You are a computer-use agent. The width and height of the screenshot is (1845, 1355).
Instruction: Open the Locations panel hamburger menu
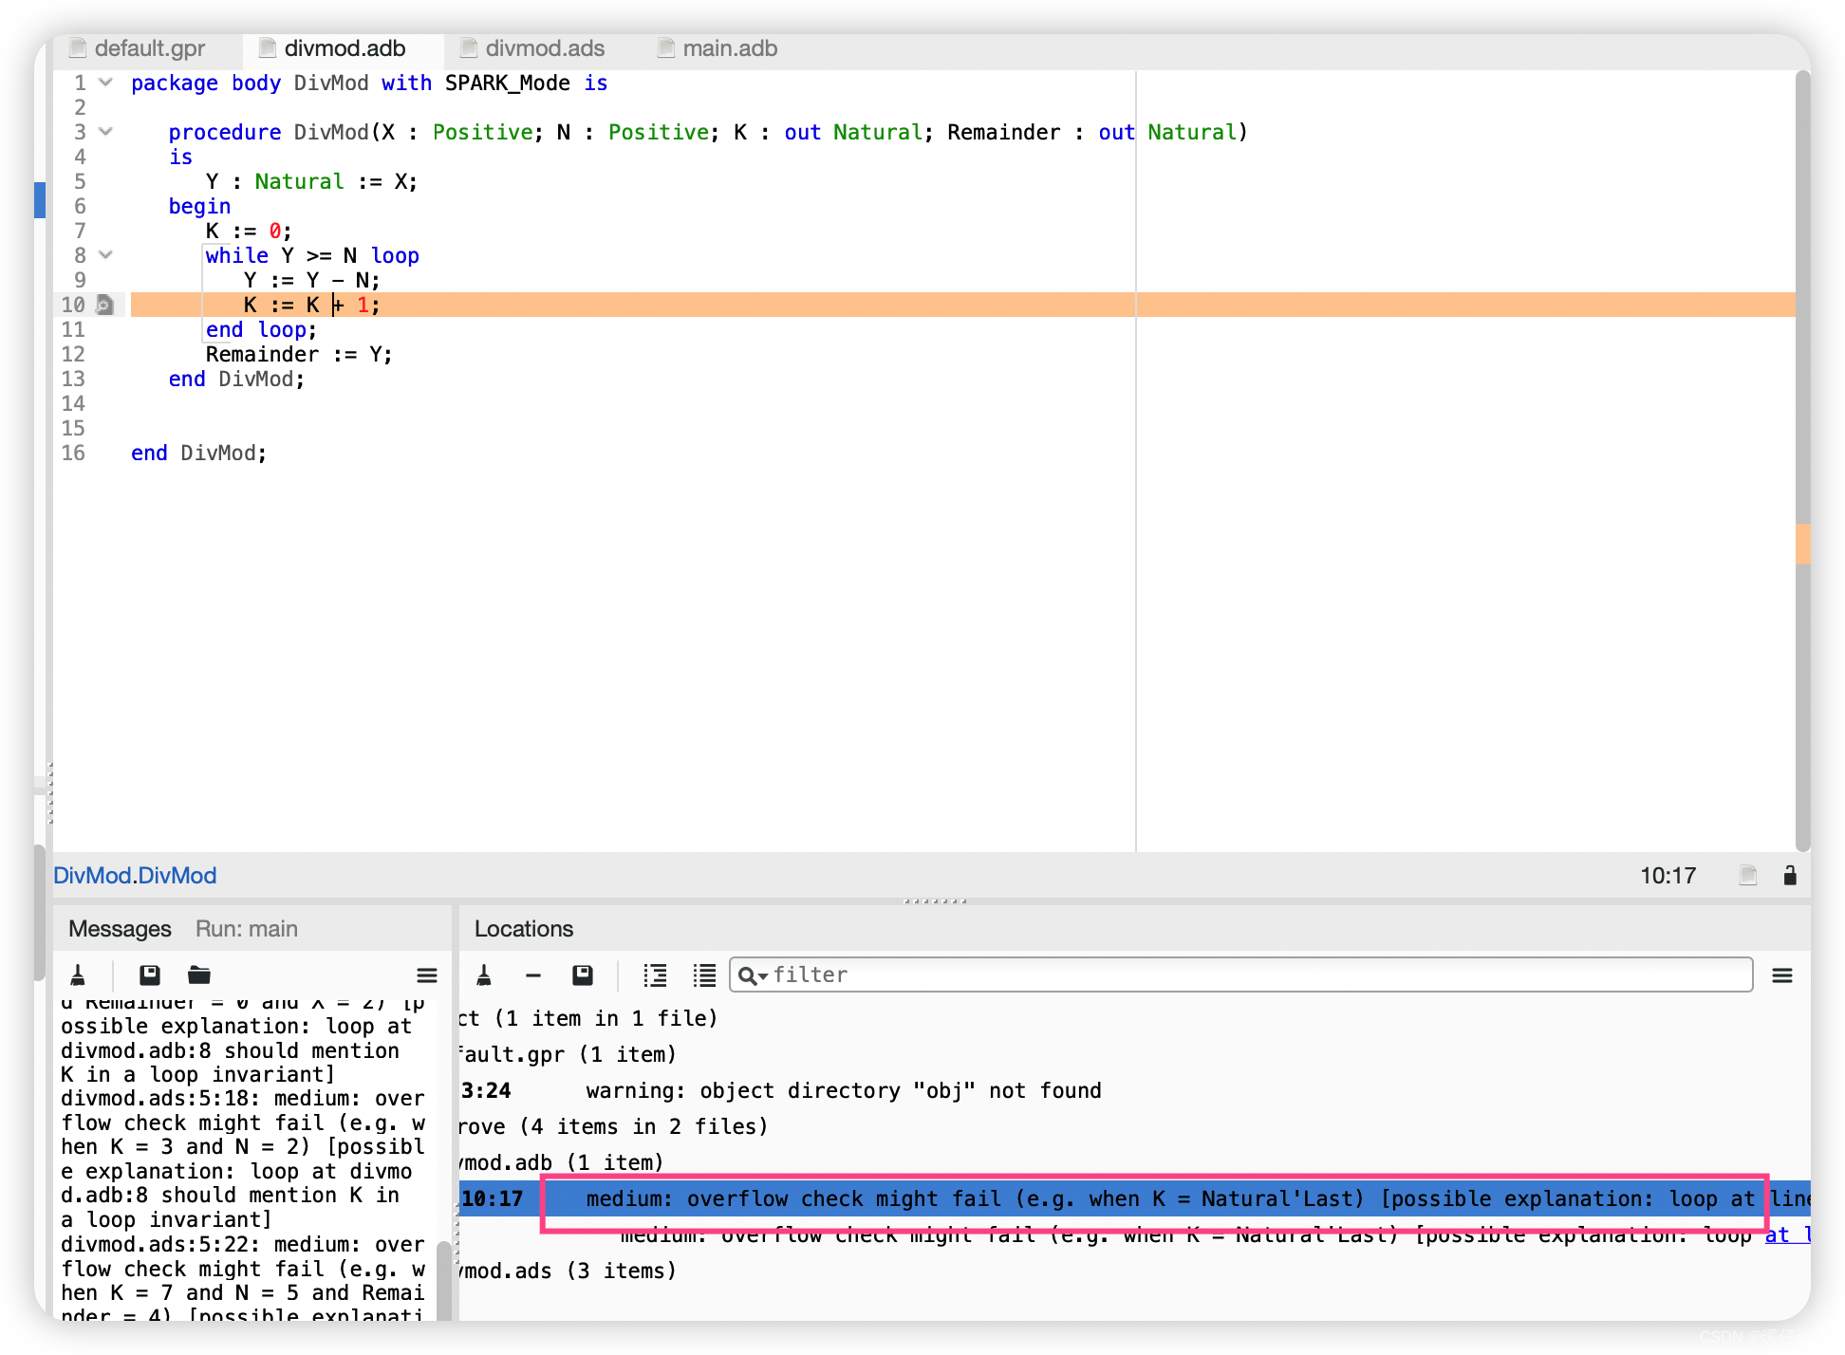coord(1781,974)
